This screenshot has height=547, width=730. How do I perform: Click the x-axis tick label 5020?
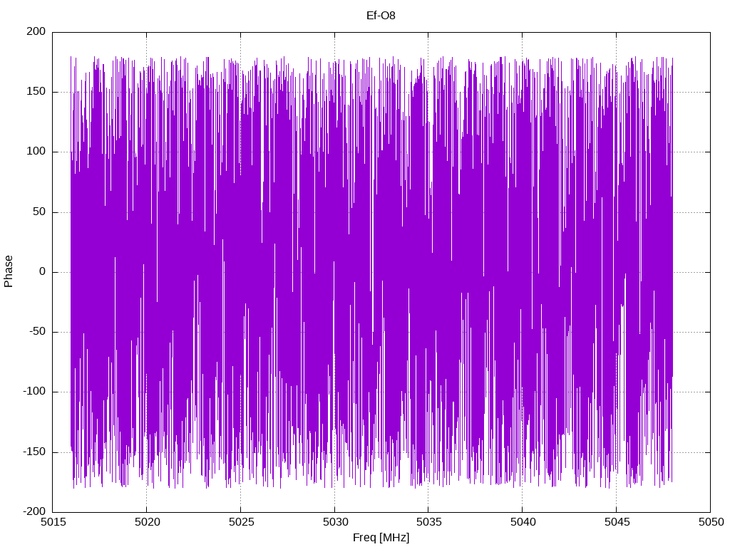point(147,522)
